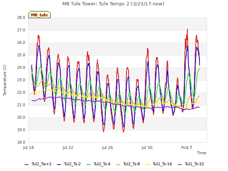The image size is (228, 171).
Task: Select the yellow Tul2_Ts-16 legend swatch
Action: (x=147, y=165)
